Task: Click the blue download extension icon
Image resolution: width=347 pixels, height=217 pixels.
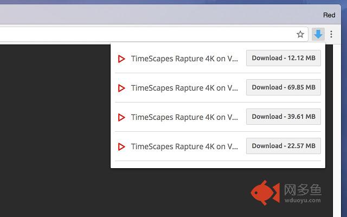Action: [x=318, y=34]
